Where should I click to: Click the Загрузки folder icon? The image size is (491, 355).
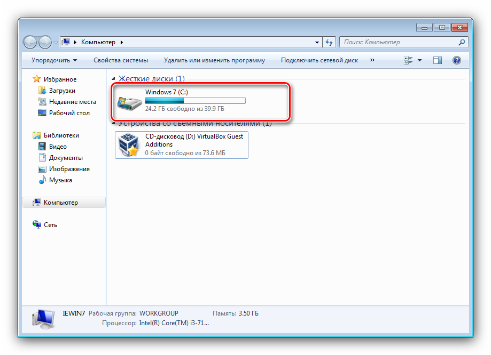[x=42, y=90]
